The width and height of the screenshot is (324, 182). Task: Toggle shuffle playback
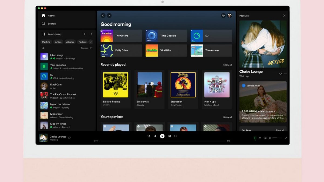(x=148, y=136)
